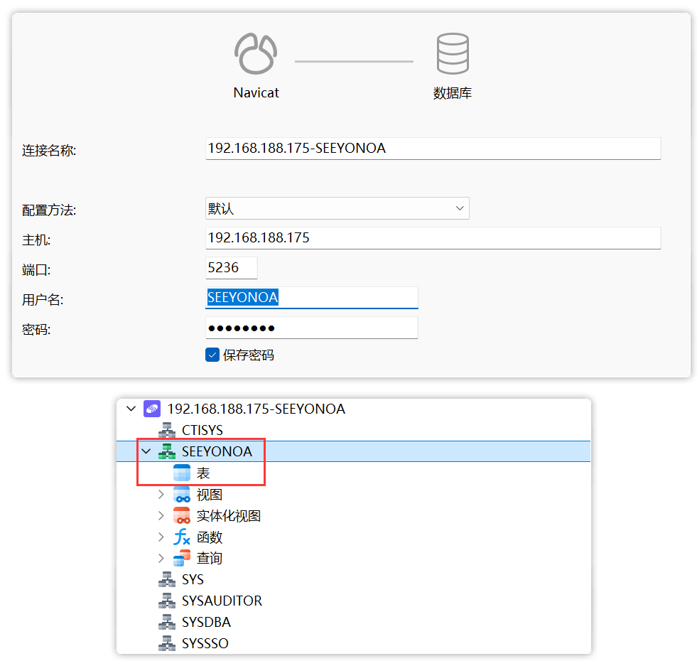Click the Navicat logo icon
This screenshot has width=697, height=661.
(256, 53)
